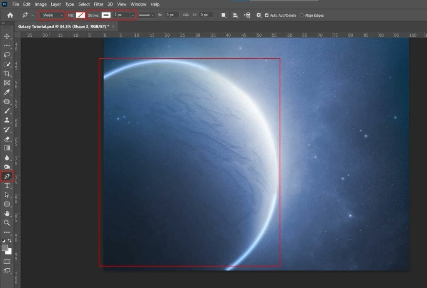This screenshot has height=288, width=427.
Task: Open Path alignment options icon
Action: click(235, 15)
